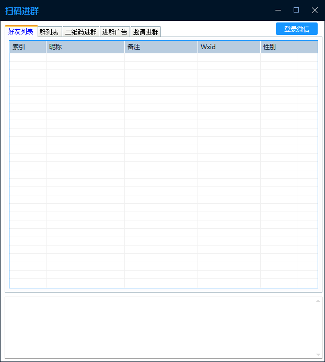The height and width of the screenshot is (362, 325).
Task: Click the log panel scroll-down arrow
Action: pos(318,355)
